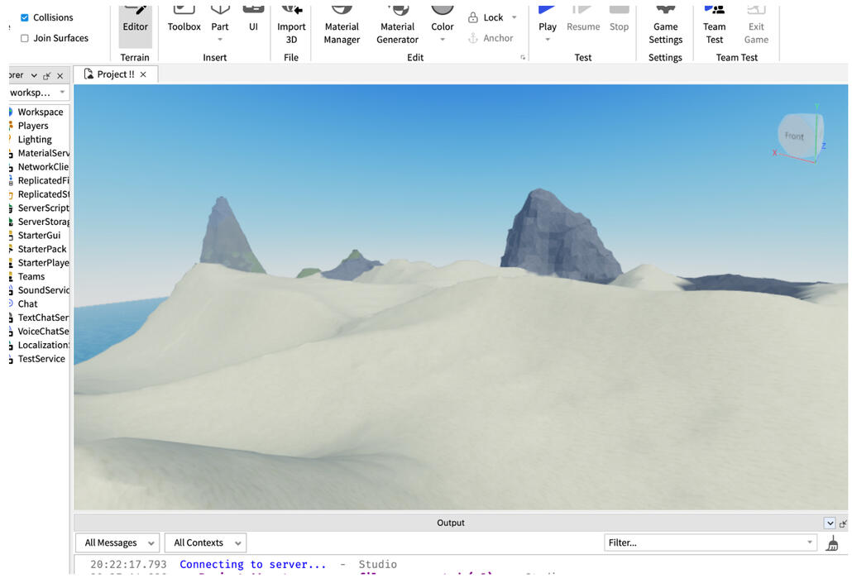Clear the output with broom icon
The width and height of the screenshot is (852, 583).
832,543
